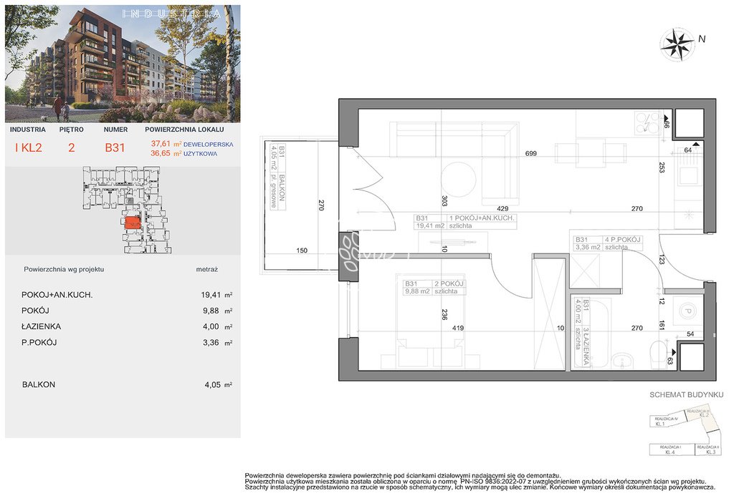Select KL.4 section in building scheme
This screenshot has height=501, width=734.
(x=672, y=449)
